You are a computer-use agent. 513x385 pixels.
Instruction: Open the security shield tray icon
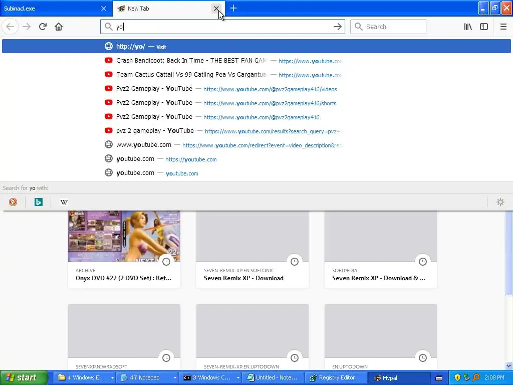click(457, 378)
